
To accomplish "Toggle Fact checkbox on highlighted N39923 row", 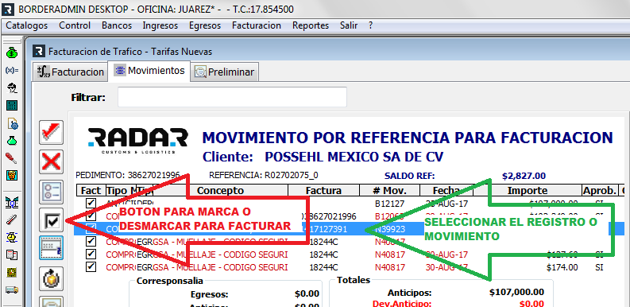I will (x=91, y=228).
